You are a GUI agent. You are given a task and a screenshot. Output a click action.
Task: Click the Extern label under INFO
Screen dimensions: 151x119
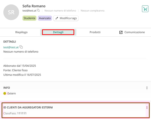[12, 93]
